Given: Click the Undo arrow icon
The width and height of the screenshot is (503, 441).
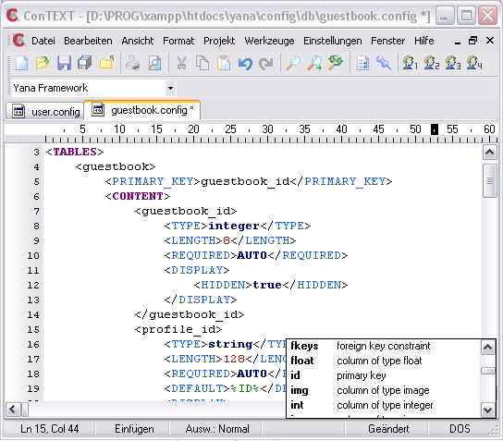Looking at the screenshot, I should [x=245, y=64].
